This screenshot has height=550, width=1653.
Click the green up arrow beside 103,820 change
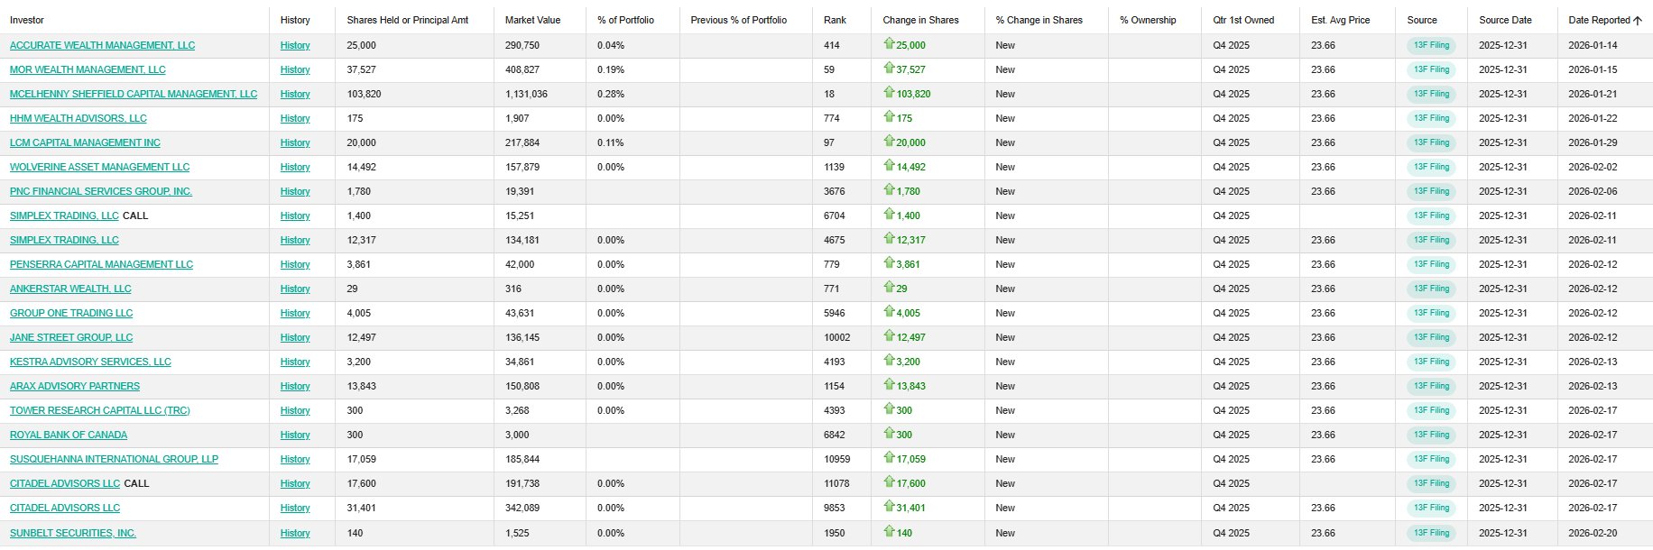[889, 92]
